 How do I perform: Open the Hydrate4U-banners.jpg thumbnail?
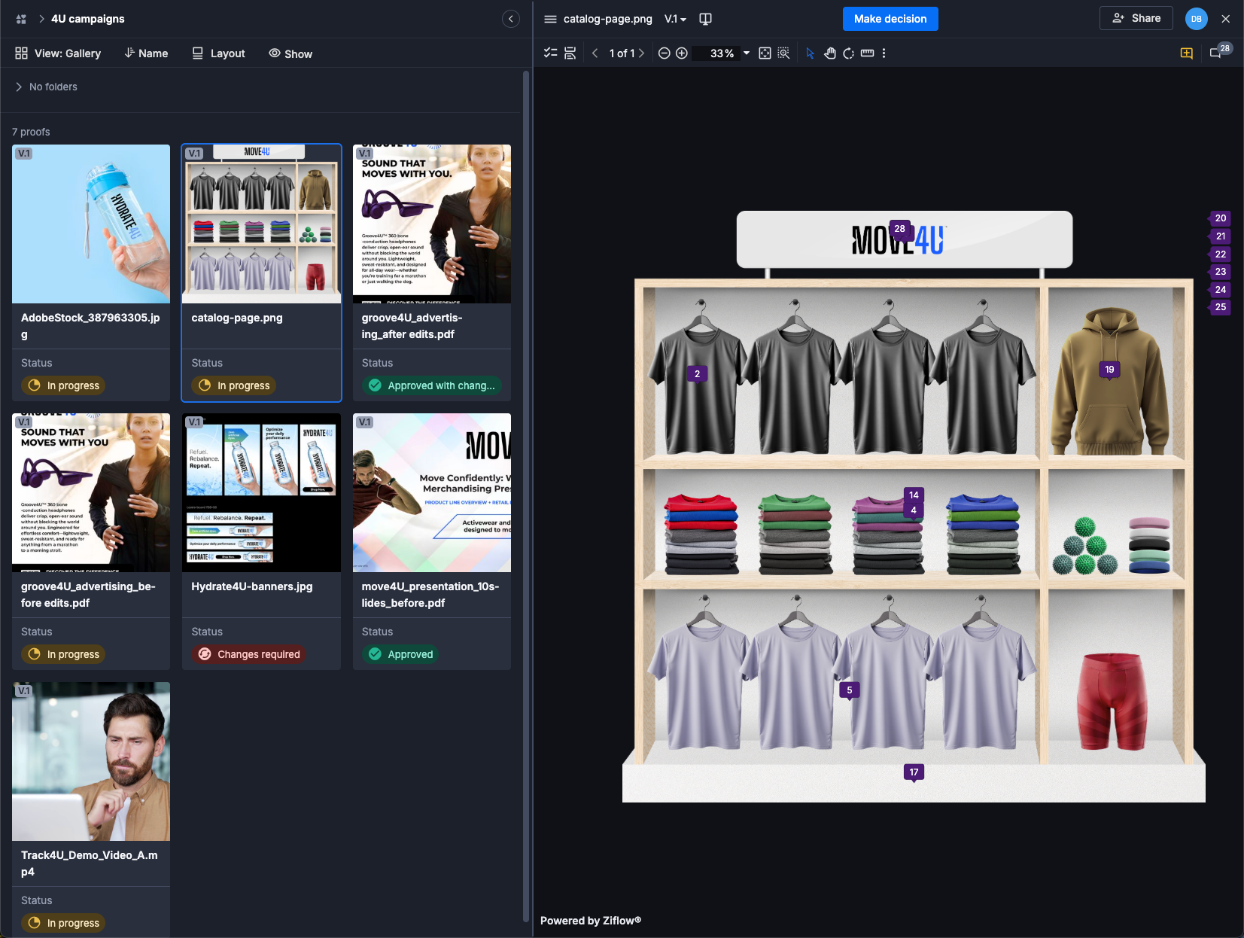262,492
